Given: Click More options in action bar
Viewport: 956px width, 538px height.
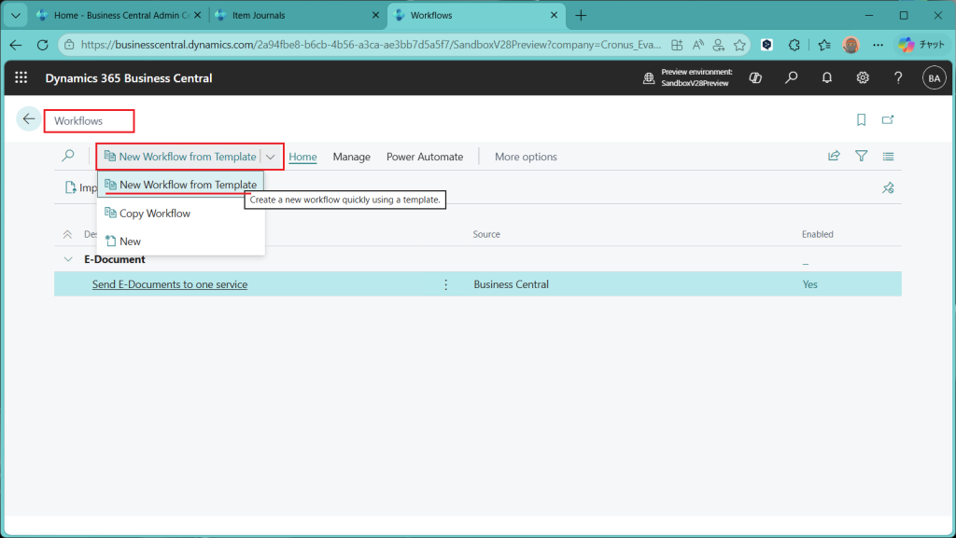Looking at the screenshot, I should (x=526, y=157).
